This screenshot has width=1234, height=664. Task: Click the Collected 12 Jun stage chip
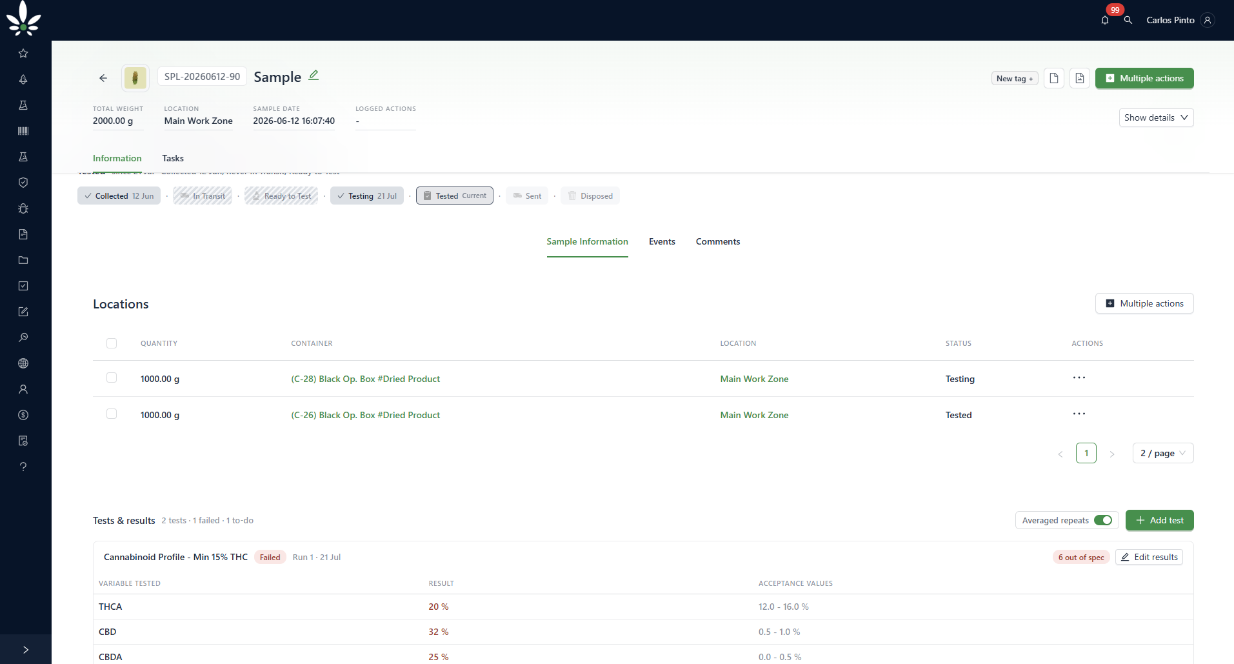[119, 196]
